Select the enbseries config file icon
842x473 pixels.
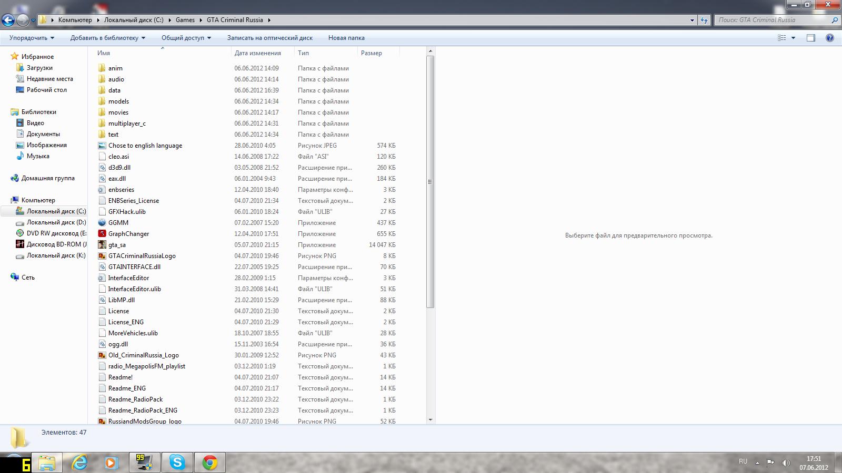[x=102, y=190]
